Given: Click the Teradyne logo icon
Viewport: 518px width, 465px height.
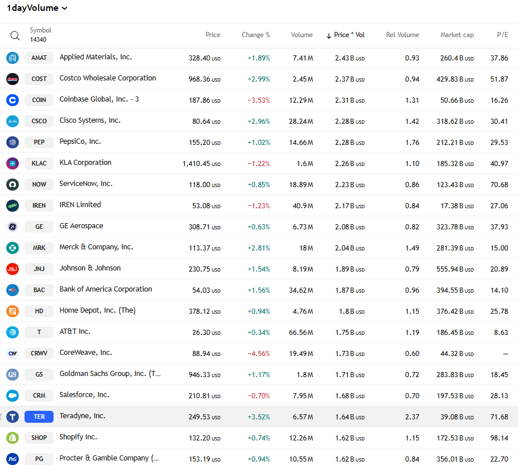Looking at the screenshot, I should click(13, 417).
